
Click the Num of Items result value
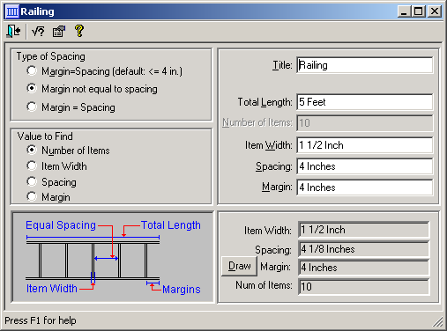click(x=363, y=286)
